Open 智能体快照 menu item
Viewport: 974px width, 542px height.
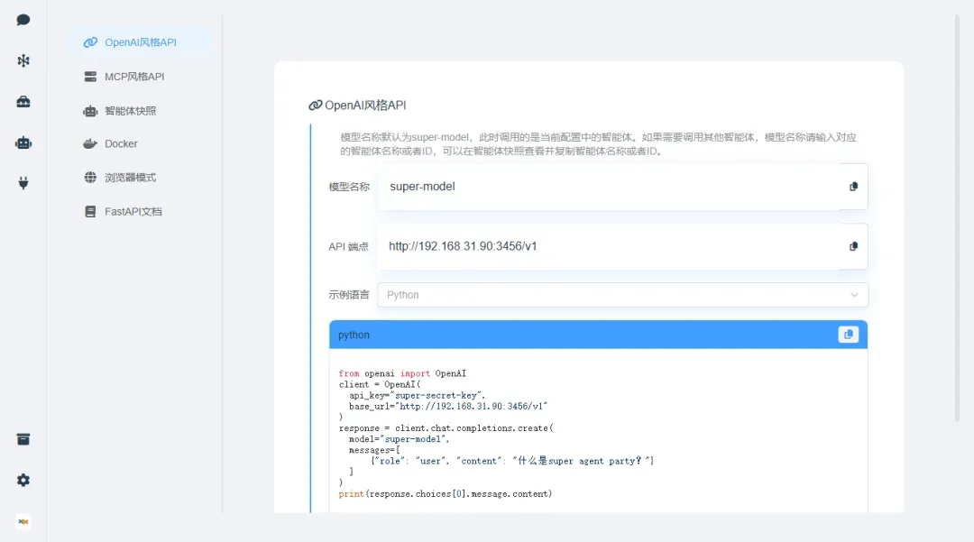(x=130, y=111)
